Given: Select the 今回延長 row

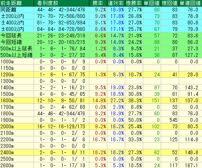Looking at the screenshot, I should tap(101, 36).
